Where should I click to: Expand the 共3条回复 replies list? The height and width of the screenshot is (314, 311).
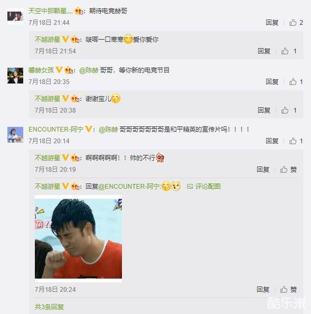(x=49, y=307)
